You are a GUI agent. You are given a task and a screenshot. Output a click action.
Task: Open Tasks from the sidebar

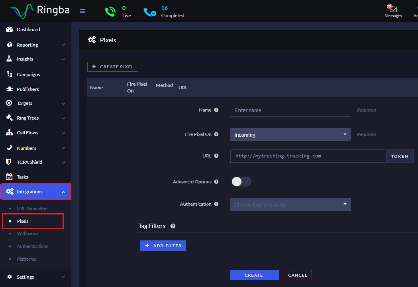coord(22,177)
